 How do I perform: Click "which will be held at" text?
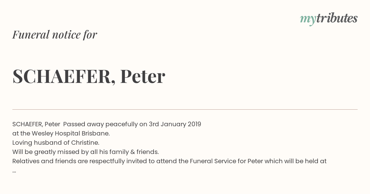tap(296, 161)
